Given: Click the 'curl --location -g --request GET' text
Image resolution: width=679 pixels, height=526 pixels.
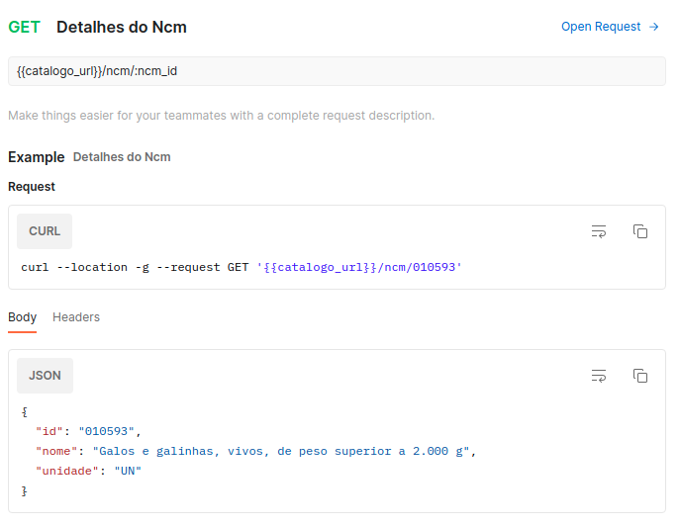Looking at the screenshot, I should tap(135, 267).
